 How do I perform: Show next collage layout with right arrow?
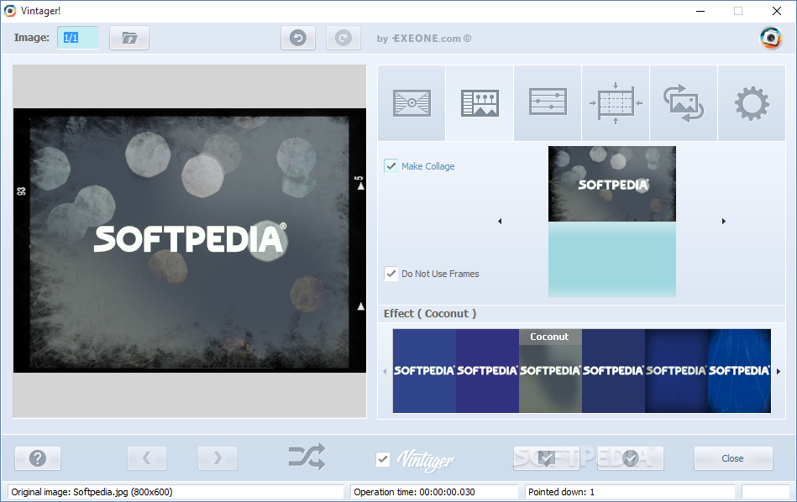(x=724, y=221)
